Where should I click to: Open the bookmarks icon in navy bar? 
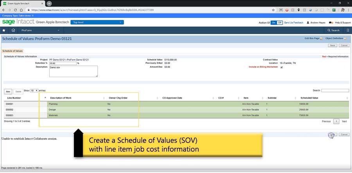tap(348, 30)
